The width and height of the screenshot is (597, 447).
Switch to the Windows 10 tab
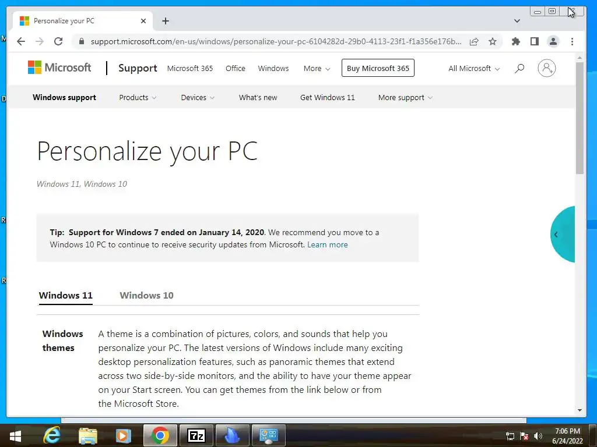146,295
